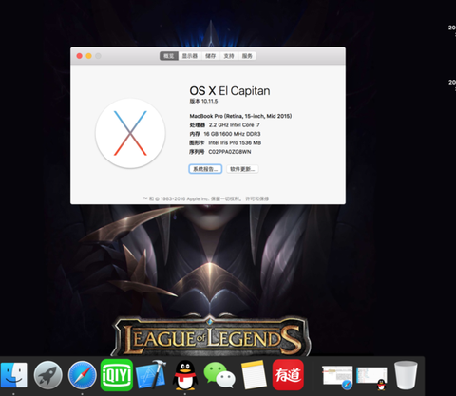Image resolution: width=456 pixels, height=396 pixels.
Task: Click the El Capitan X logo
Action: pyautogui.click(x=130, y=133)
